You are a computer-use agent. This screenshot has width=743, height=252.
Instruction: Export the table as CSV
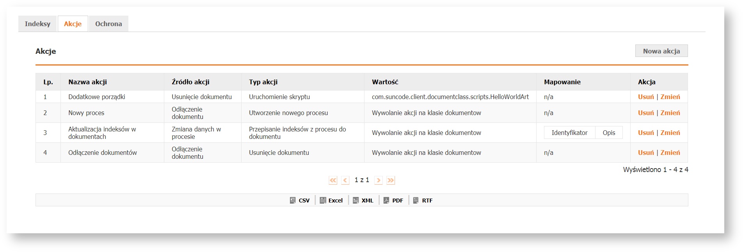pyautogui.click(x=300, y=201)
